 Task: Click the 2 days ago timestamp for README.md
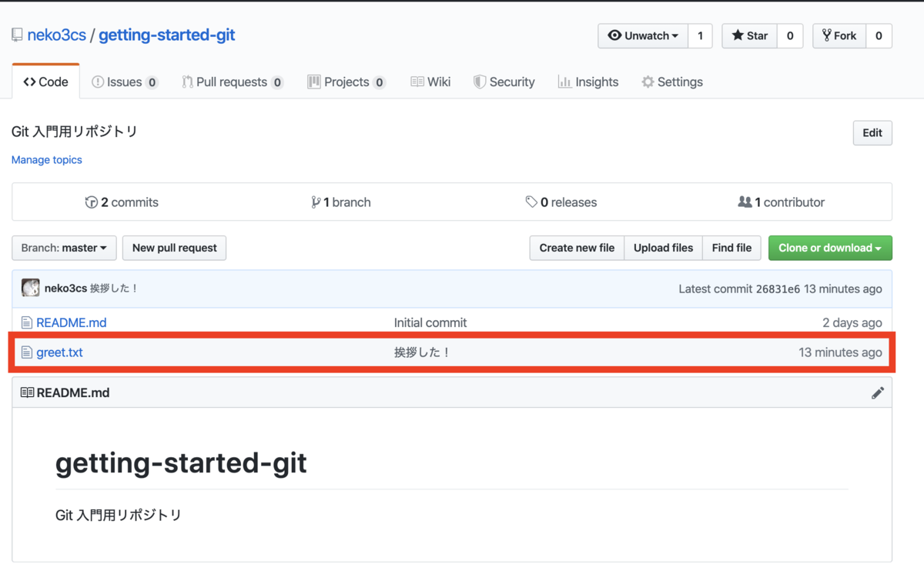[x=852, y=322]
